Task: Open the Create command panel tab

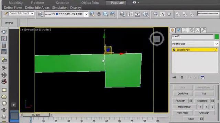Action: 173,30
